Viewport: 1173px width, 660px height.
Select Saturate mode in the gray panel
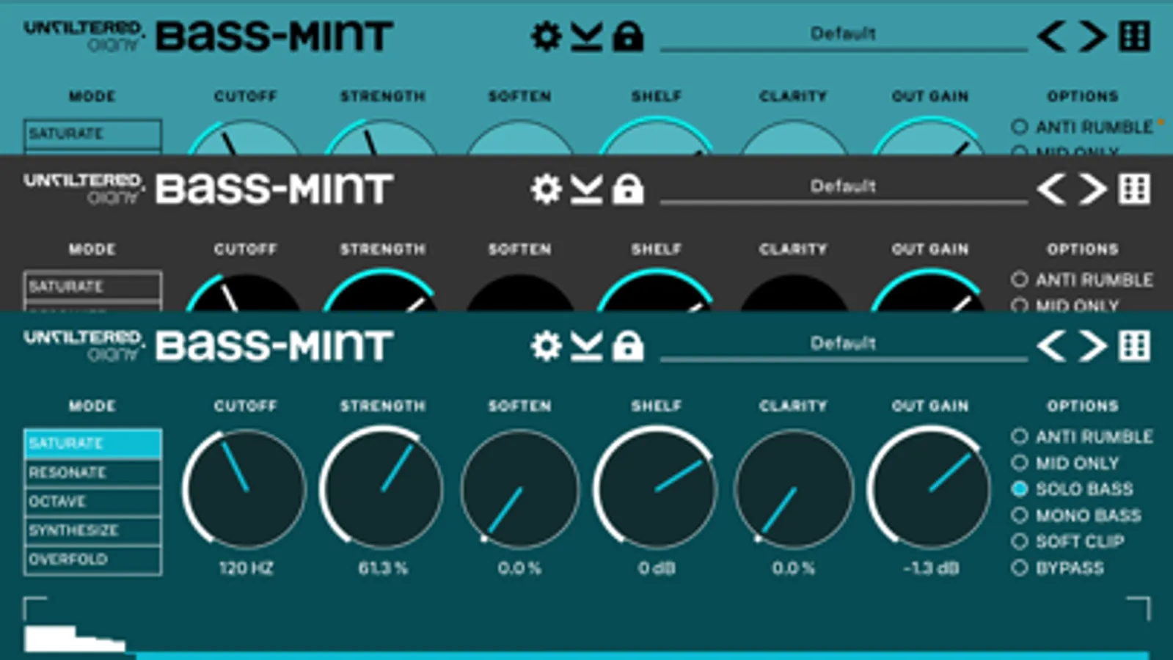click(92, 286)
